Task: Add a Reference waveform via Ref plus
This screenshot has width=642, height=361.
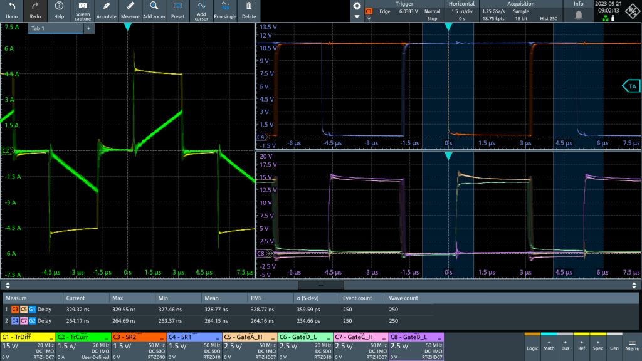Action: 581,342
